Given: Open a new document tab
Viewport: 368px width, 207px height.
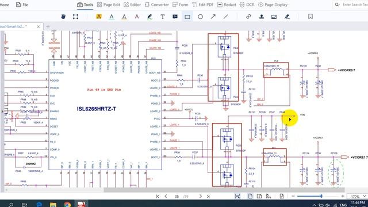Looking at the screenshot, I should point(48,27).
